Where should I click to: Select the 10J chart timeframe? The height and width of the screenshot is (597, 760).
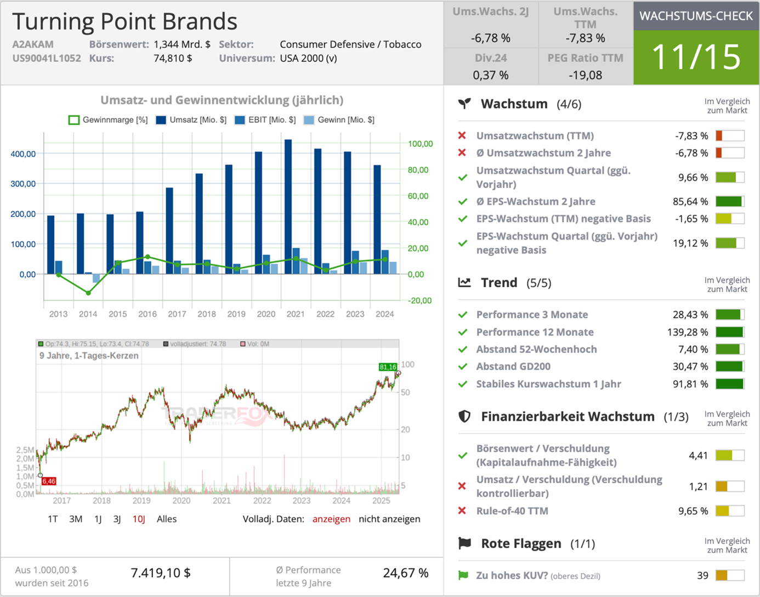tap(139, 519)
